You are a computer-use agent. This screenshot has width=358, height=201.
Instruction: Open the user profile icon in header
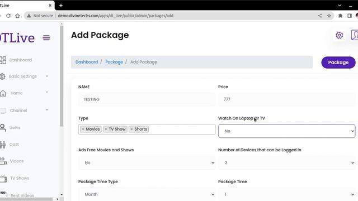354,35
